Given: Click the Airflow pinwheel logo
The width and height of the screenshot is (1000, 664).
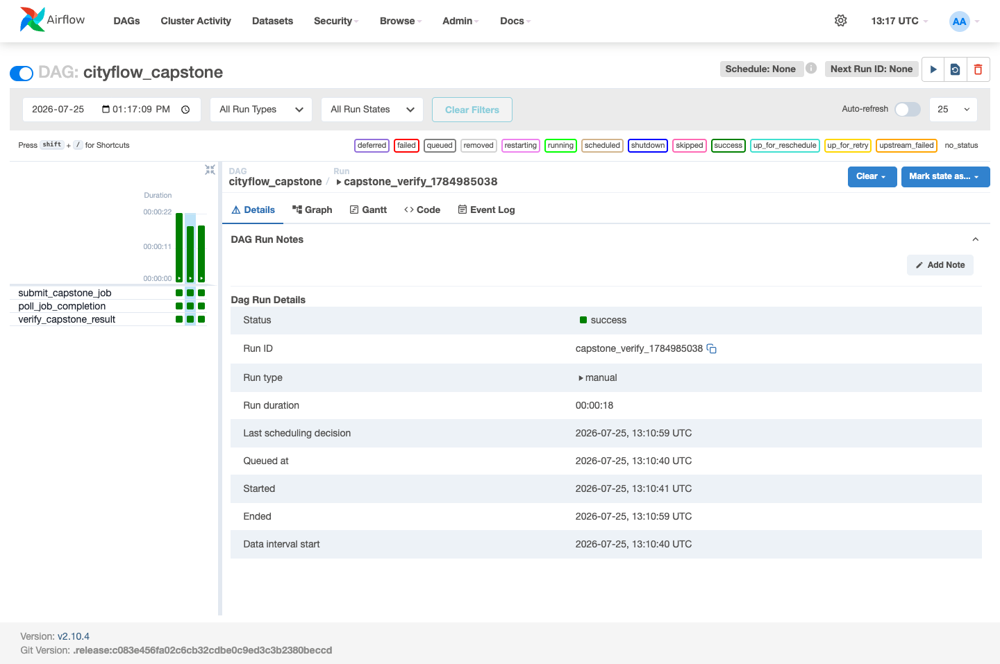Looking at the screenshot, I should [x=33, y=19].
